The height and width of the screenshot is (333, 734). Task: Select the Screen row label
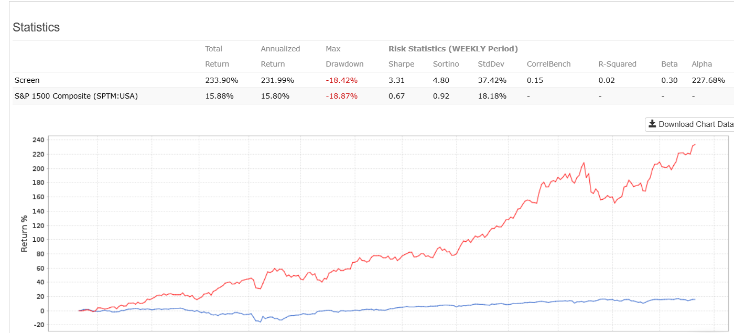coord(27,80)
